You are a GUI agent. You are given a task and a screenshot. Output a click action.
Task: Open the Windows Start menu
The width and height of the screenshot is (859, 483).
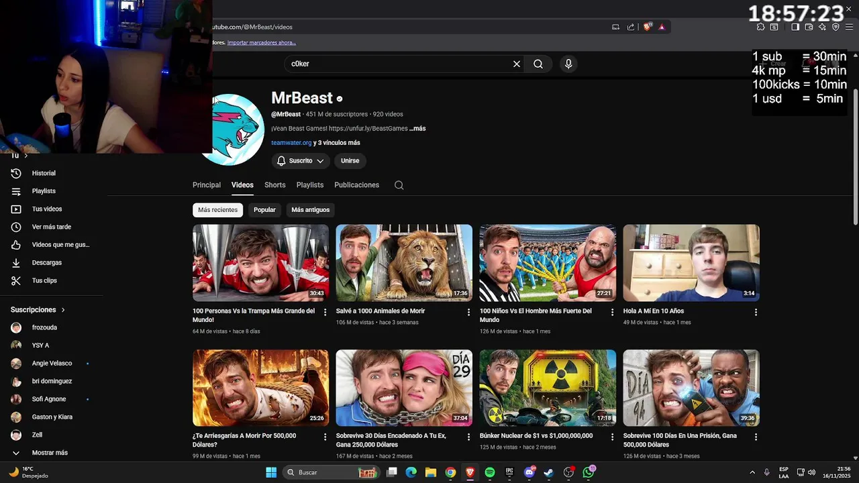click(x=271, y=472)
